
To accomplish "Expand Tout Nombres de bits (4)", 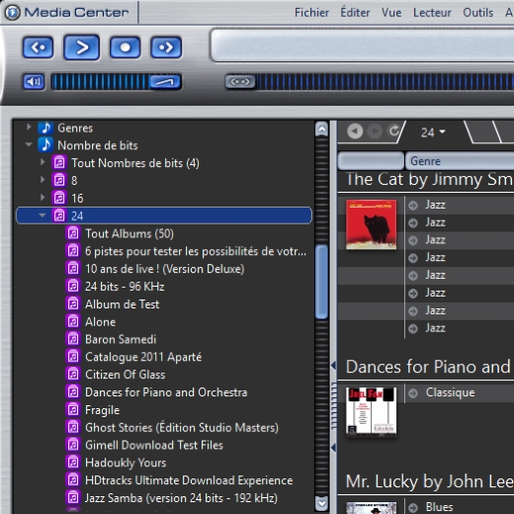I will tap(43, 162).
